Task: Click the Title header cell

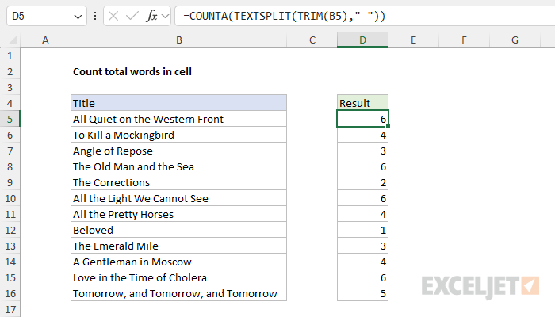Action: [178, 103]
